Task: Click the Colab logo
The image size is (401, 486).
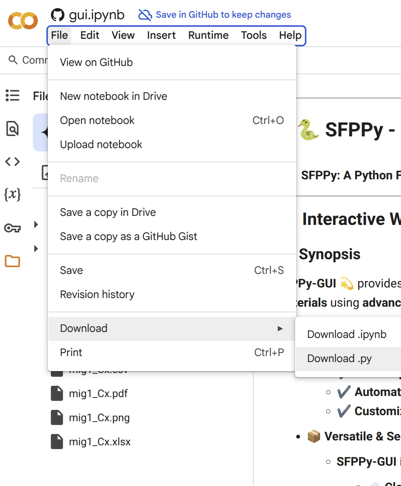Action: point(23,21)
